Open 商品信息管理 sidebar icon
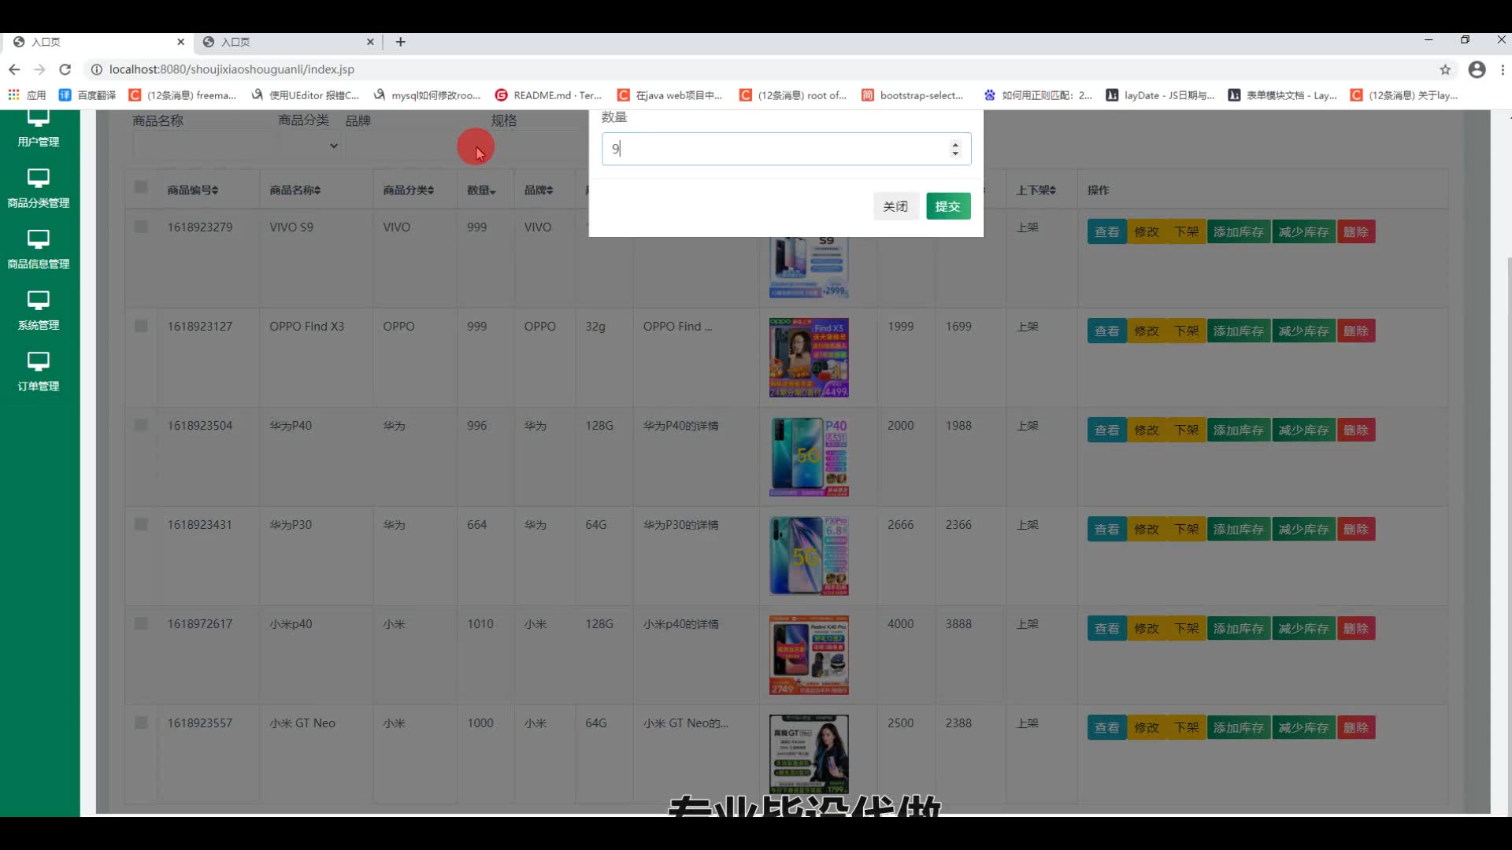1512x850 pixels. [x=38, y=239]
